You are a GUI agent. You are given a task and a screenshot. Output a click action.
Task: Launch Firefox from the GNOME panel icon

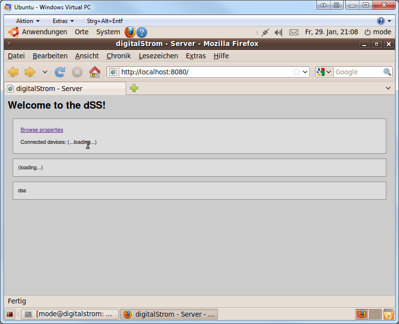[x=130, y=32]
